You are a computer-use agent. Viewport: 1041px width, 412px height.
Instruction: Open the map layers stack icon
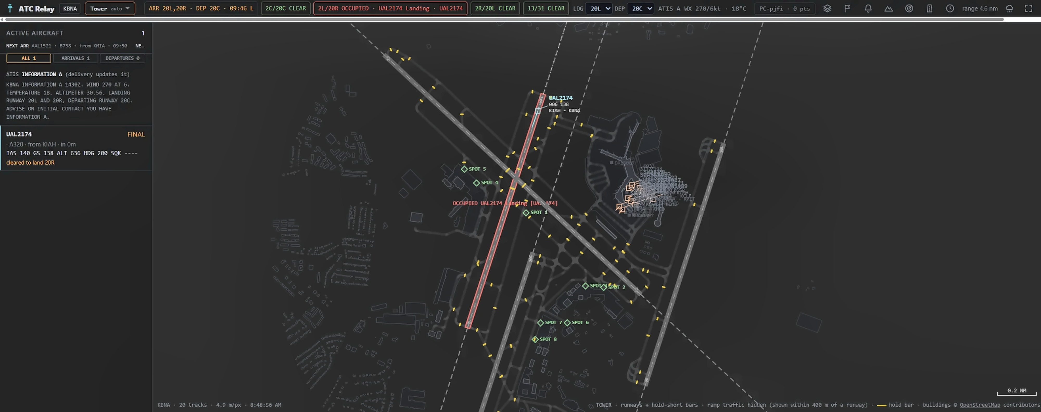point(827,9)
